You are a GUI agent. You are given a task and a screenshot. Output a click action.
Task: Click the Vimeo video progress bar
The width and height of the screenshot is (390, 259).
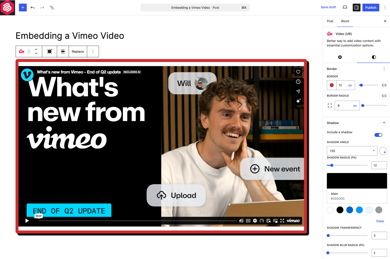pyautogui.click(x=137, y=221)
